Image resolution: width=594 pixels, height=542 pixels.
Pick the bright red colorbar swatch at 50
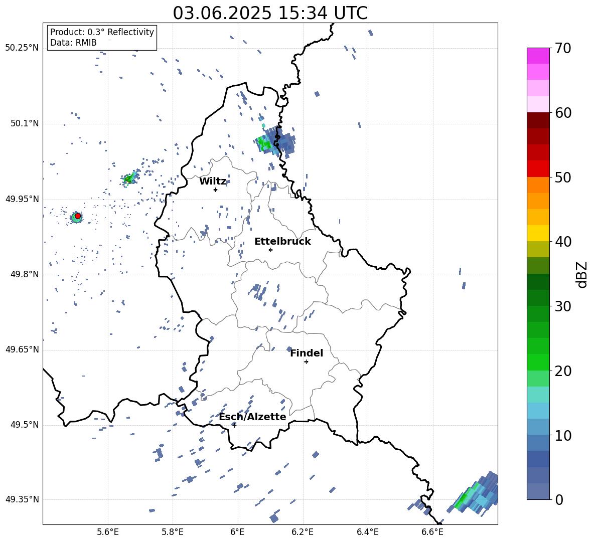(538, 169)
